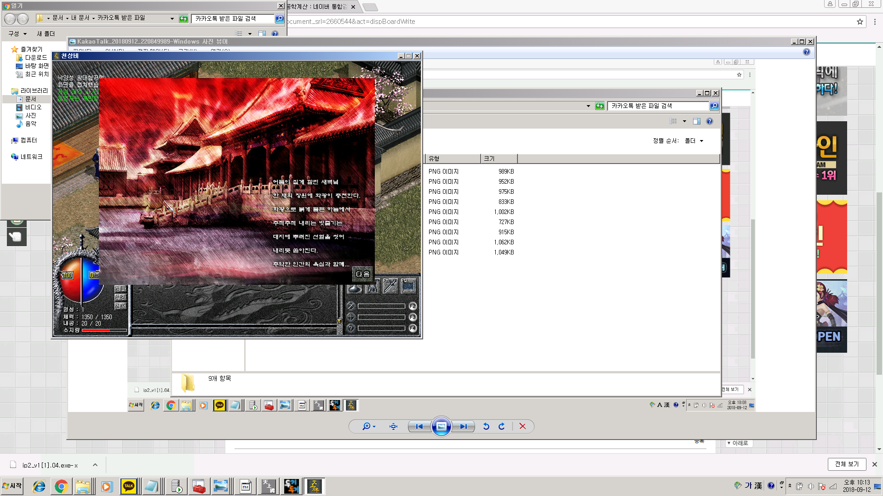Go to next photo in viewer
The image size is (883, 496).
pos(463,426)
